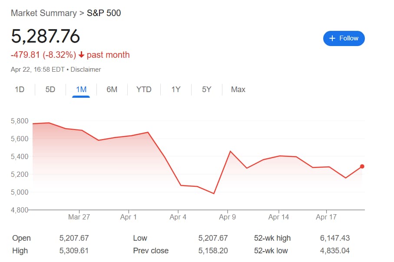Click the plus icon on the Follow button
Viewport: 394px width, 262px height.
pyautogui.click(x=332, y=38)
